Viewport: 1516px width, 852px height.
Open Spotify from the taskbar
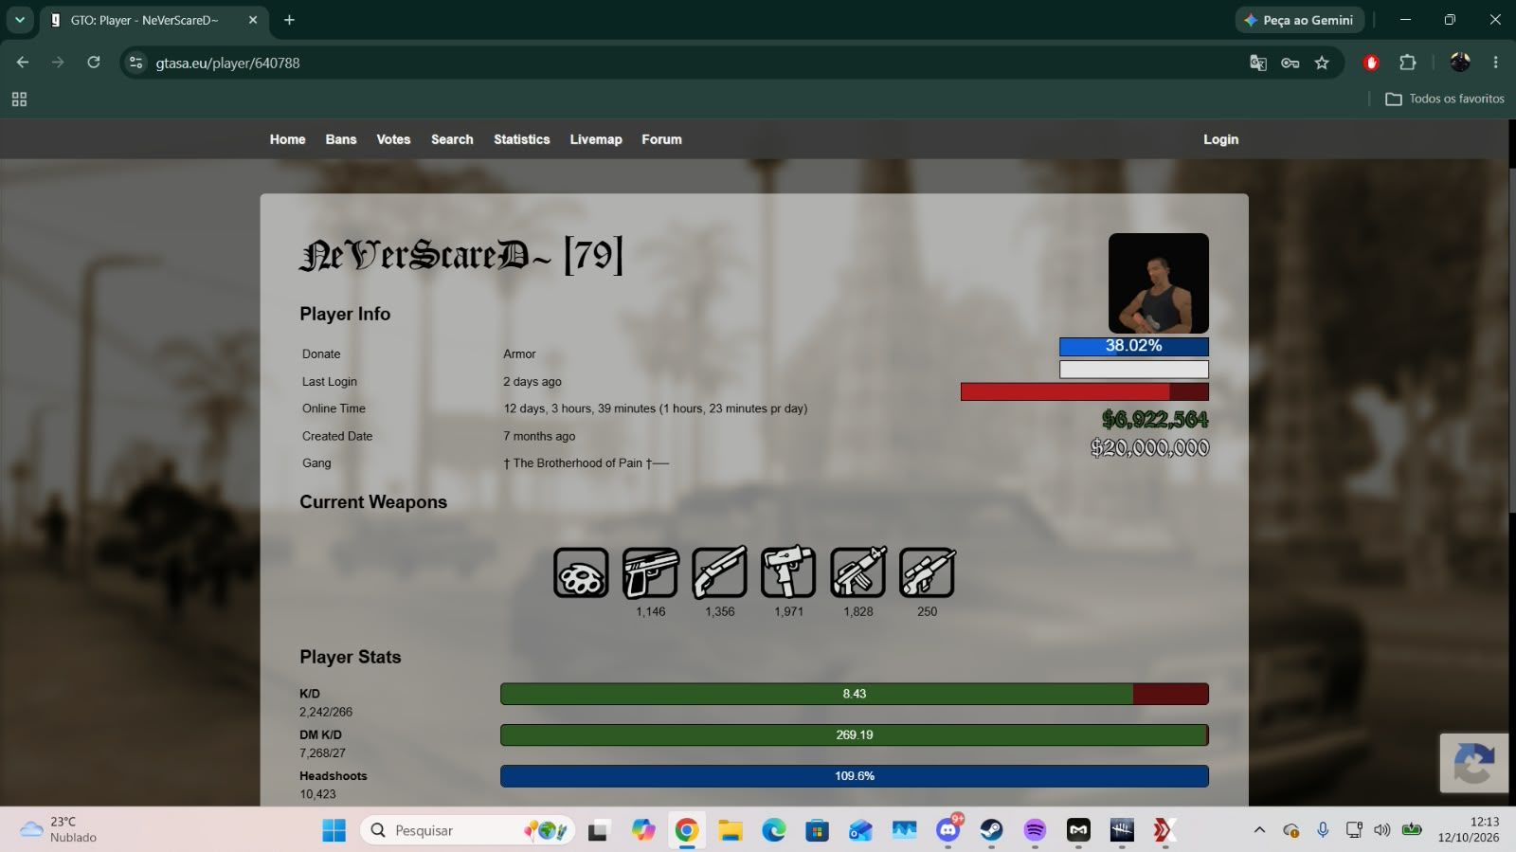tap(1035, 830)
